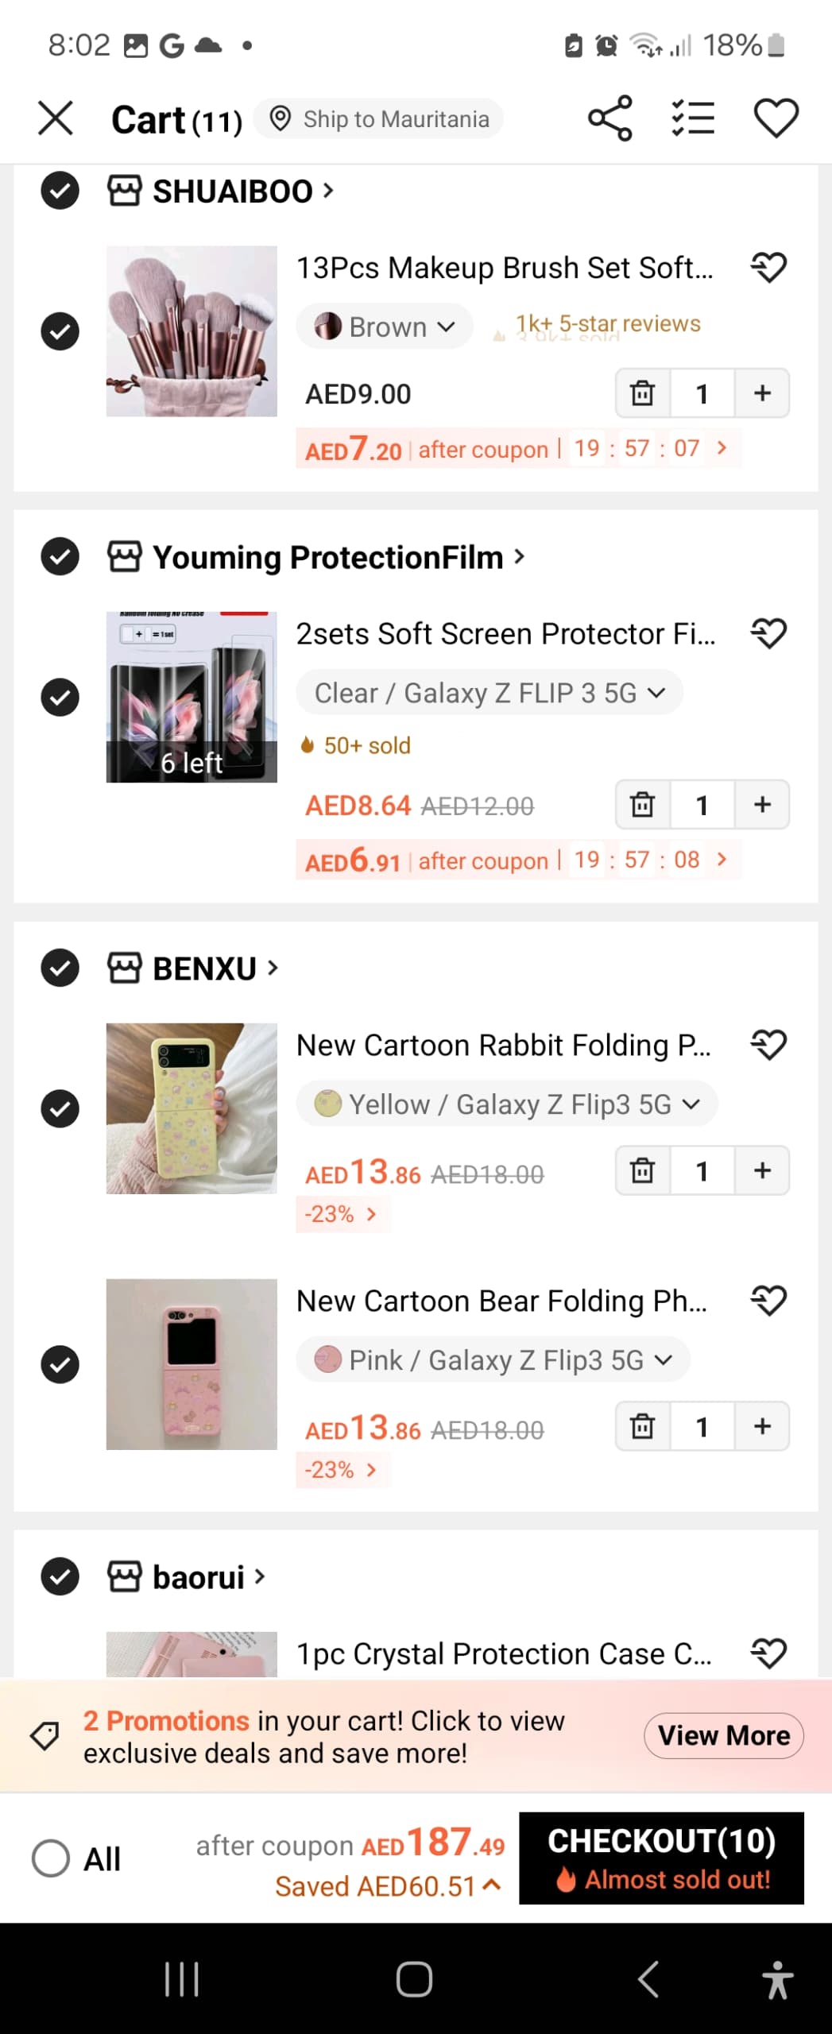This screenshot has width=832, height=2034.
Task: Open the Cartoon Rabbit phone case thumbnail
Action: pyautogui.click(x=192, y=1108)
